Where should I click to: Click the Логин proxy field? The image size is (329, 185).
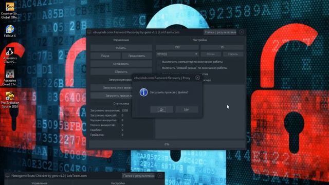211,54
